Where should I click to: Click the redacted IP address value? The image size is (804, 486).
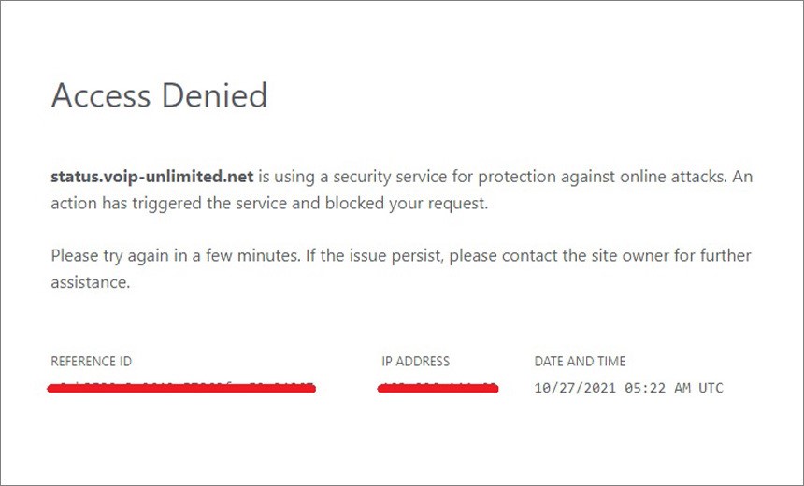438,388
